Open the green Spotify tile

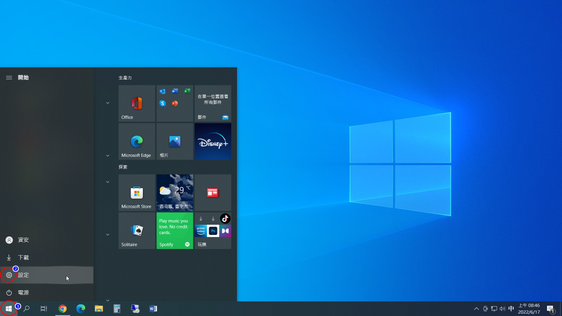pyautogui.click(x=175, y=231)
